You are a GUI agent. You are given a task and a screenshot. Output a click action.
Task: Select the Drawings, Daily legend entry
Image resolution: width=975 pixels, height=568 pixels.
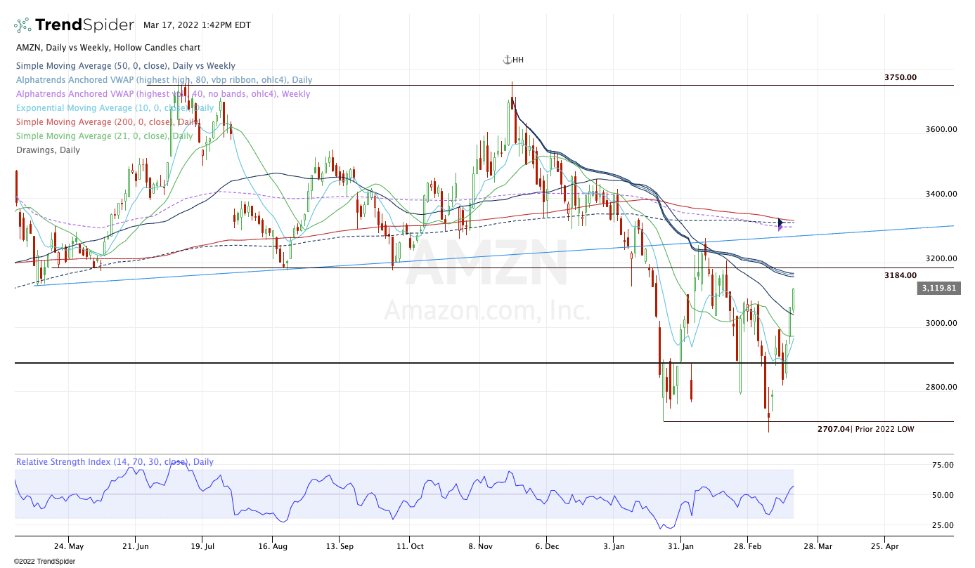[49, 150]
